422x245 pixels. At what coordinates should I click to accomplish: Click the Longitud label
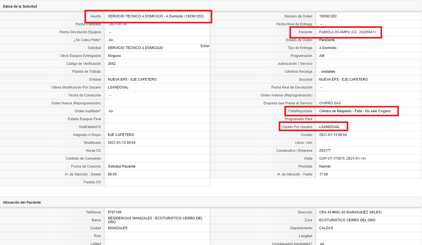click(306, 236)
